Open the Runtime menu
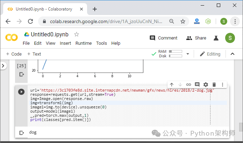This screenshot has height=143, width=243. (x=84, y=43)
